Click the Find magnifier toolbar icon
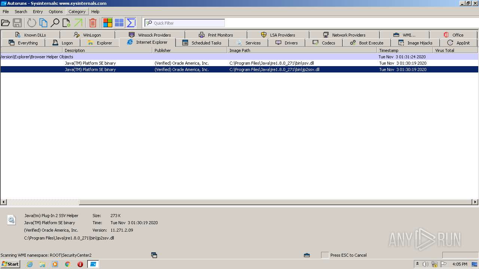The width and height of the screenshot is (479, 269). 55,23
